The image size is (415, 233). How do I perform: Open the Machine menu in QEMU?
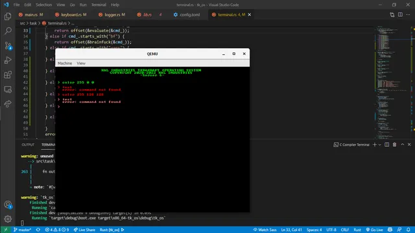tap(65, 63)
